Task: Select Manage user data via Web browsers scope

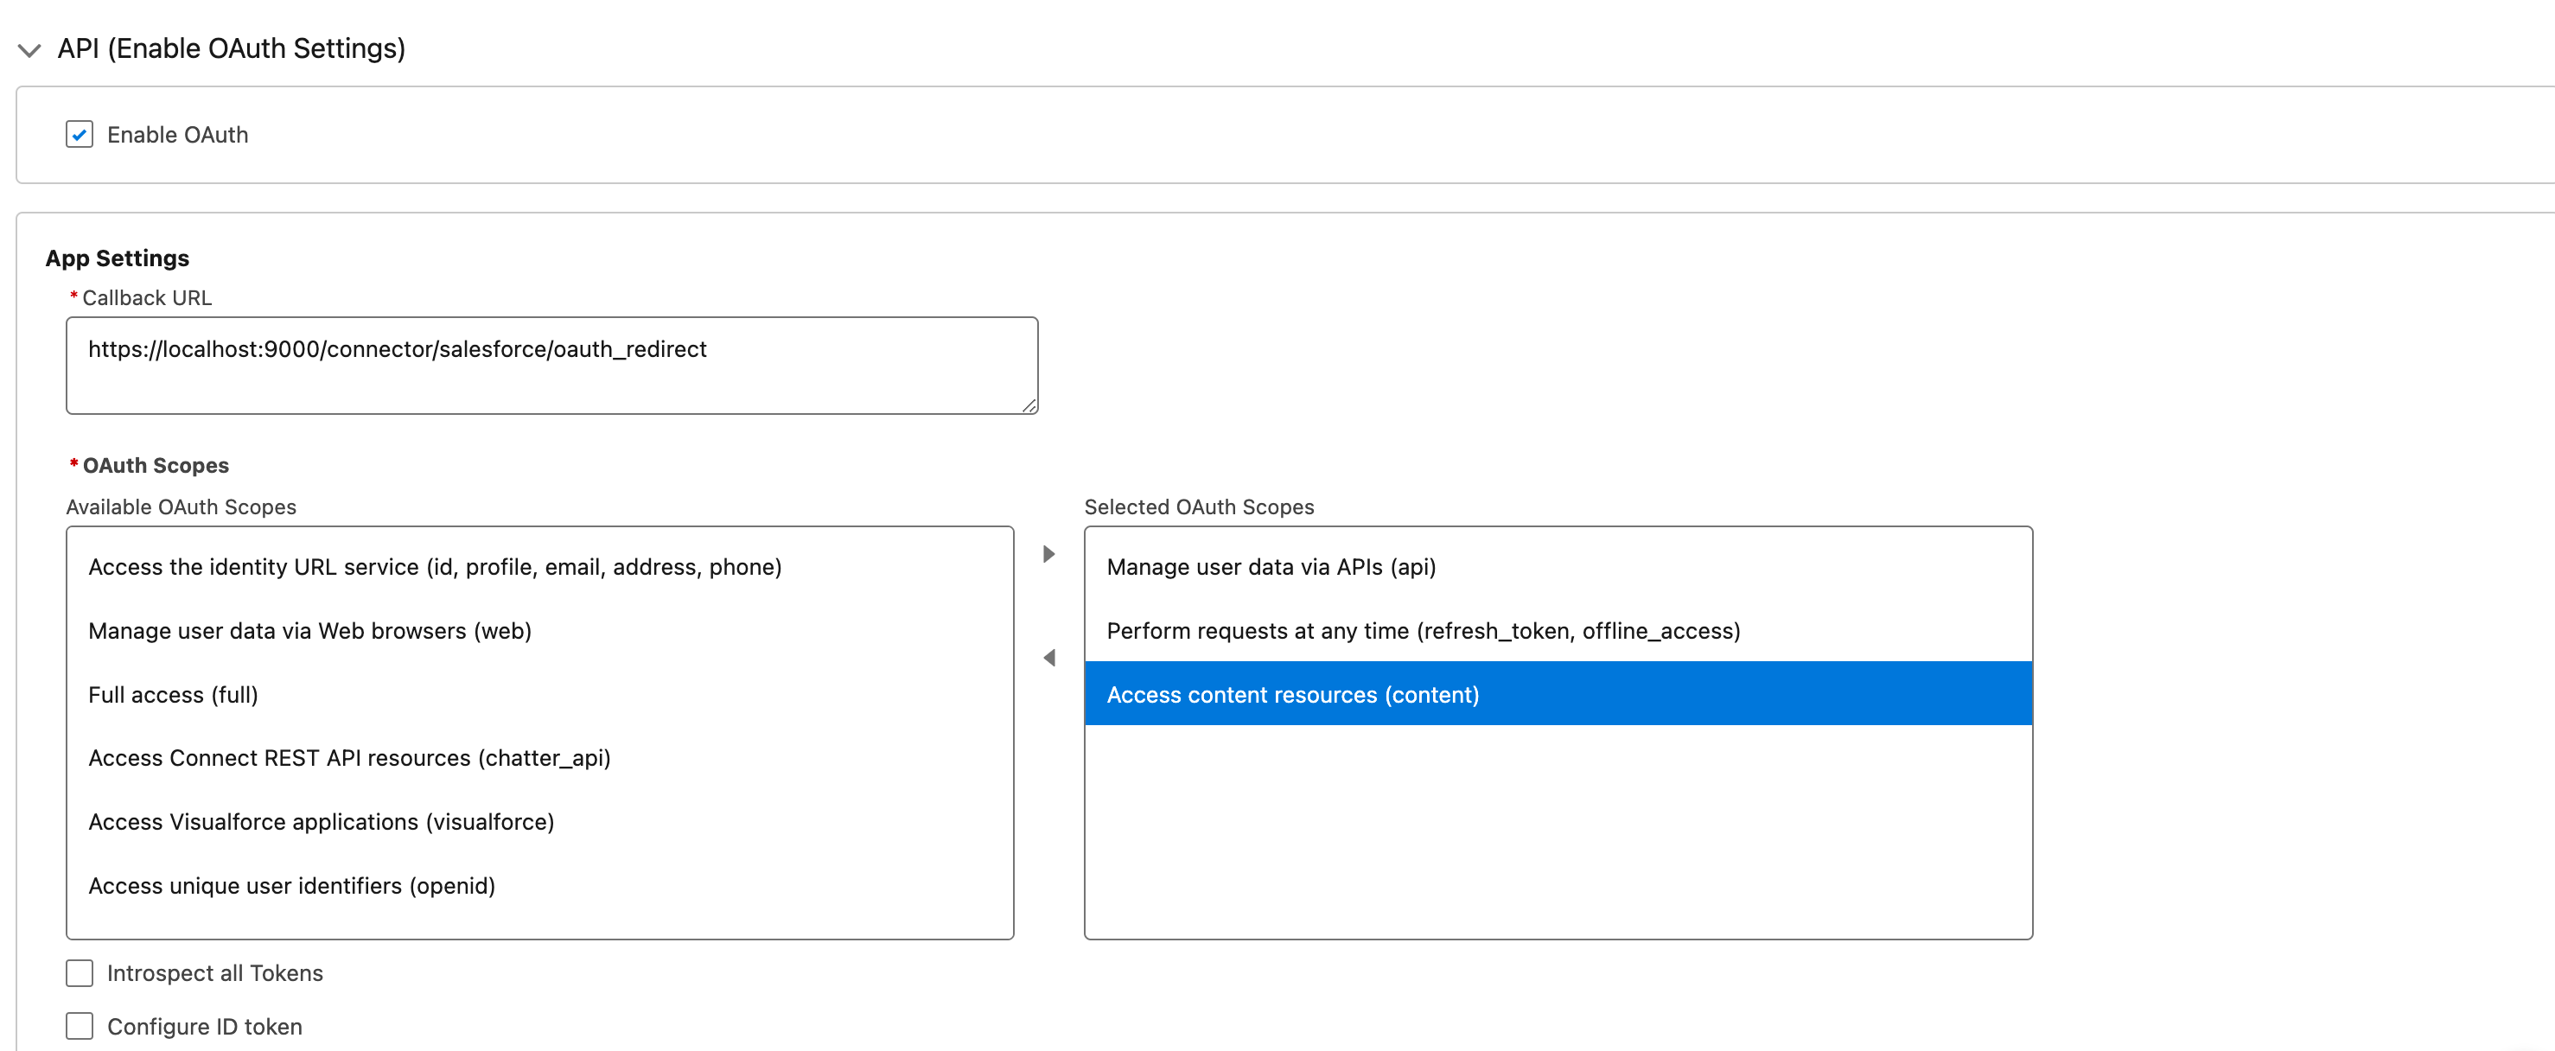Action: [x=309, y=631]
